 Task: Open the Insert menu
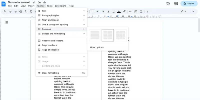coord(31,6)
